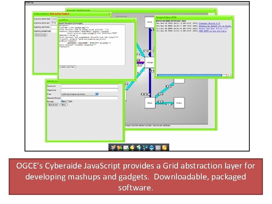Close the Authentication window

[x=109, y=14]
